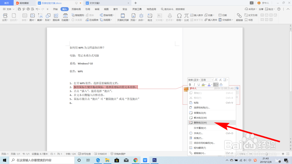Image resolution: width=292 pixels, height=164 pixels.
Task: Open the 文件 menu dropdown
Action: [x=8, y=9]
